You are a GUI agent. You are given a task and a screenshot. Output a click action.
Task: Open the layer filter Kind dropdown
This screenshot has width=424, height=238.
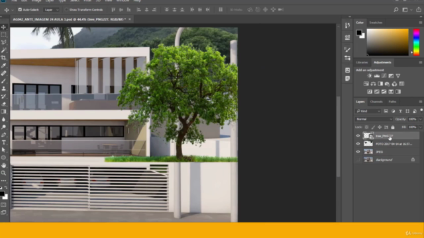click(368, 111)
